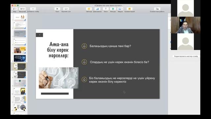Select slide 4 thumbnail in navigator
Viewport: 211px width, 119px height.
point(20,42)
